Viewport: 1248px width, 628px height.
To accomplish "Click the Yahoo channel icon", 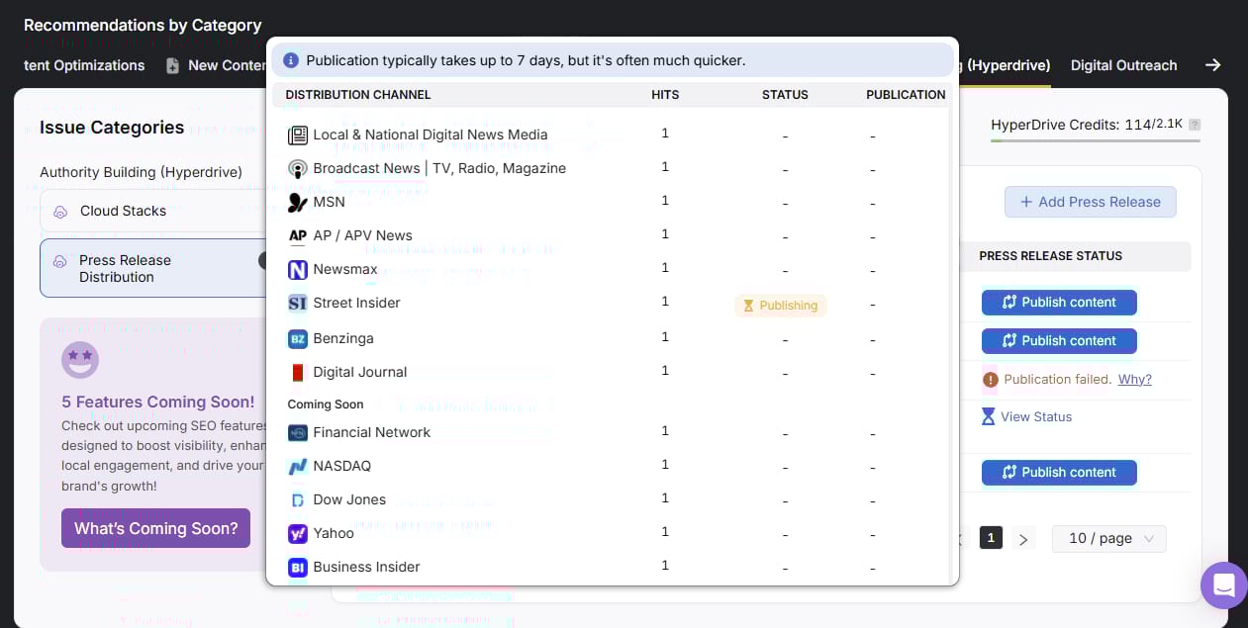I will (298, 533).
